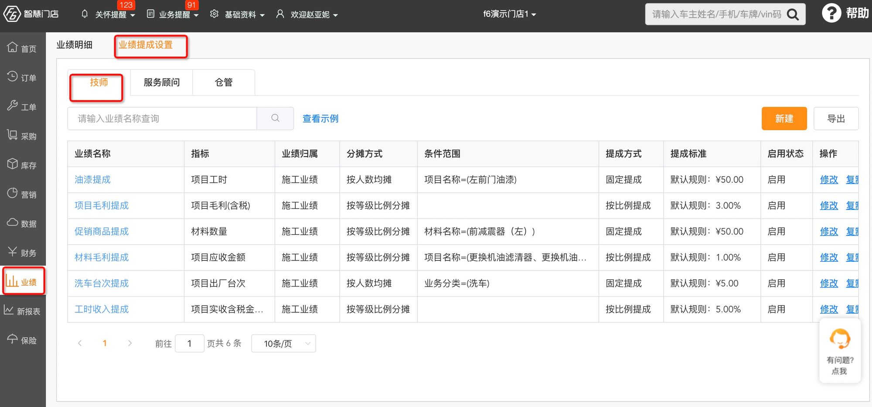Open the 订单 orders sidebar icon
Viewport: 872px width, 407px height.
coord(13,76)
